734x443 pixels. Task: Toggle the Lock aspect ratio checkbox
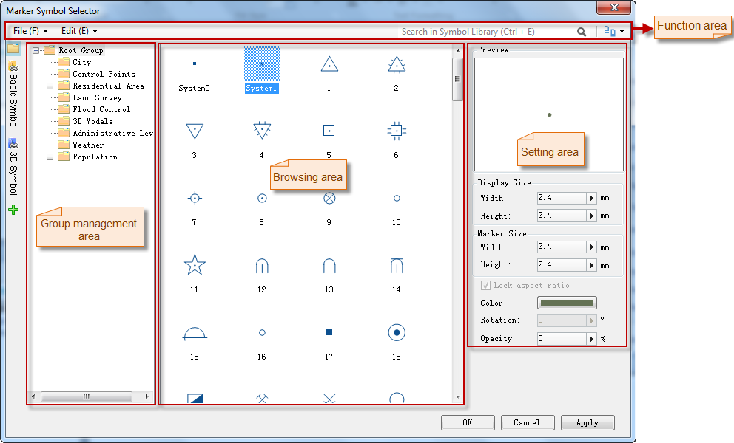(485, 285)
